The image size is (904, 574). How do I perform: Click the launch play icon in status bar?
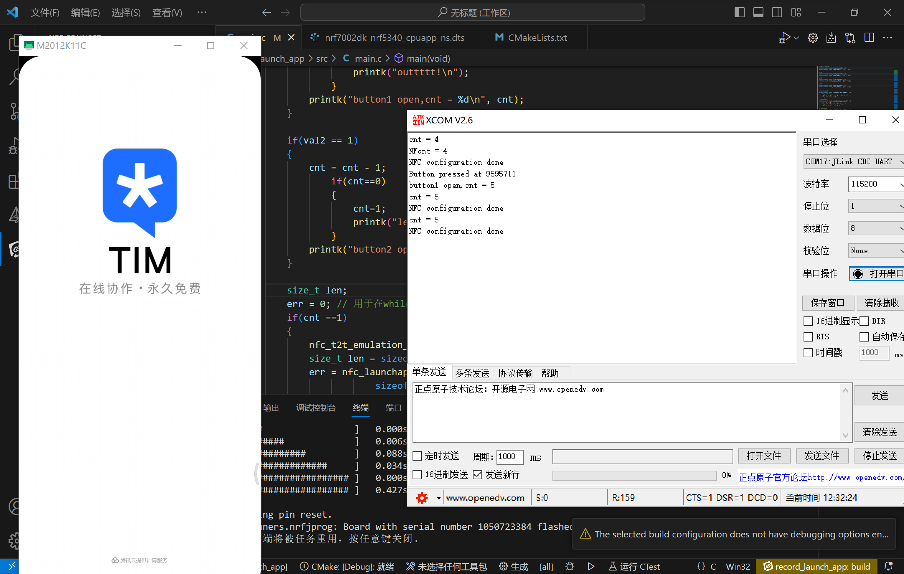[591, 566]
